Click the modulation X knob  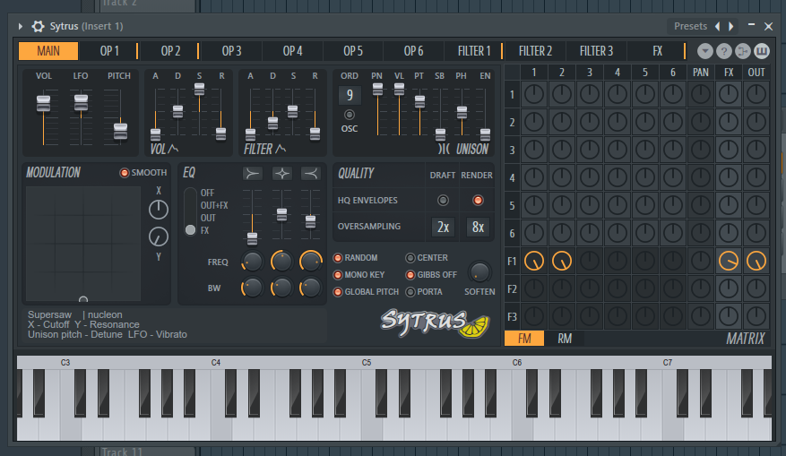pos(159,210)
